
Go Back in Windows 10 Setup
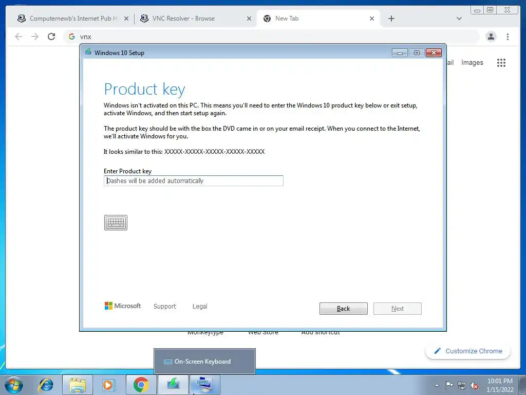(x=344, y=309)
